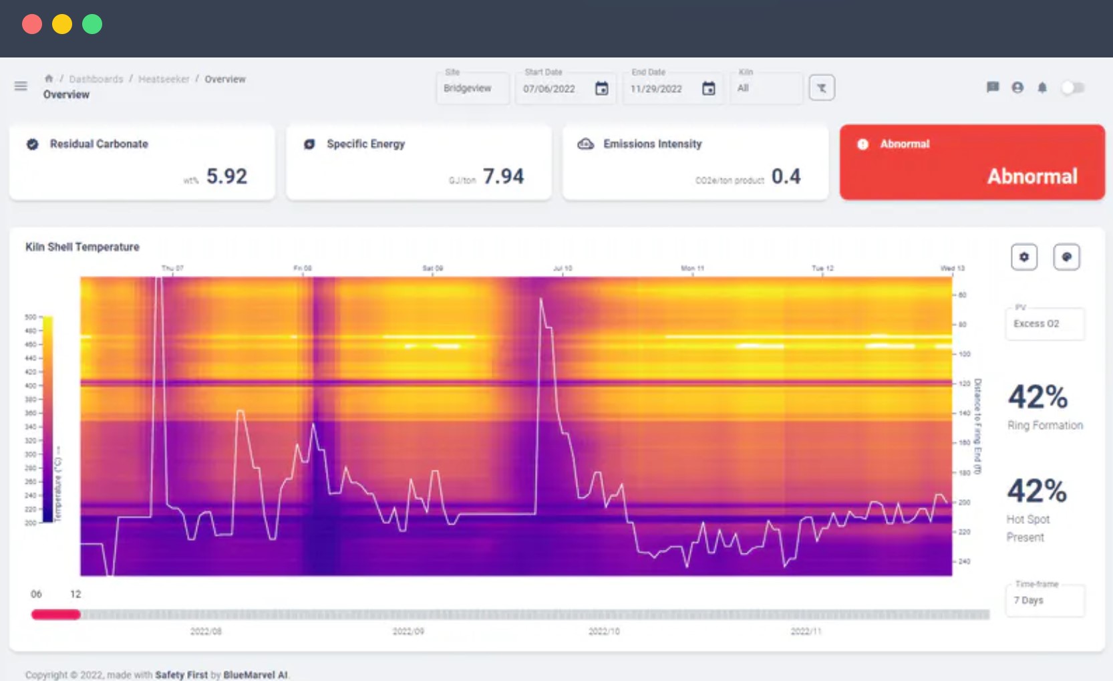Open the Start Date calendar picker
The width and height of the screenshot is (1113, 681).
pyautogui.click(x=601, y=88)
